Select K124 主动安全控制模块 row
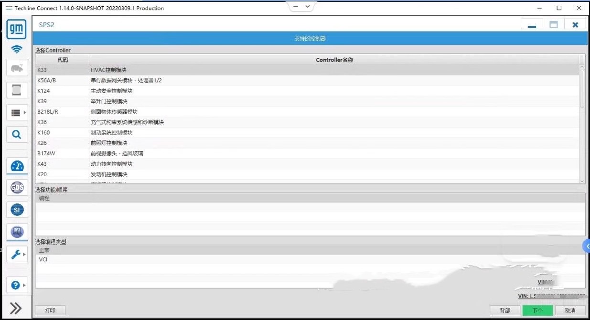This screenshot has height=320, width=590. [x=307, y=91]
